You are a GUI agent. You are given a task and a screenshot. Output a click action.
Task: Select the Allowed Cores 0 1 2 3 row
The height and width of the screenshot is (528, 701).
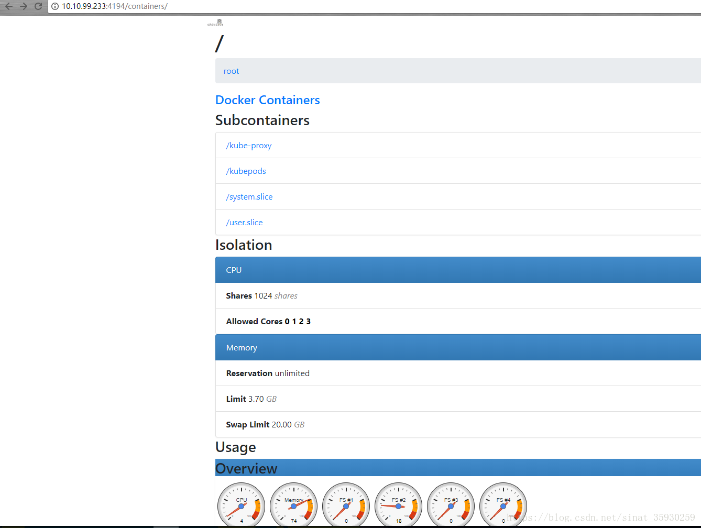pos(458,322)
